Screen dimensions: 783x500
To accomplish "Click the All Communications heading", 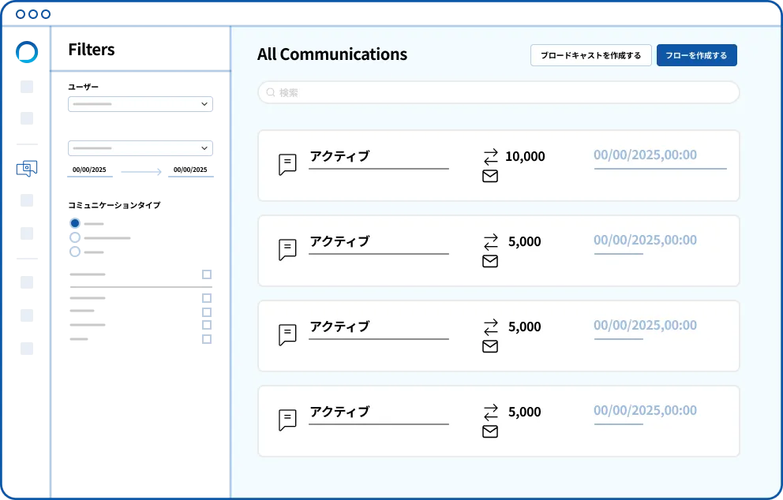I will point(332,54).
